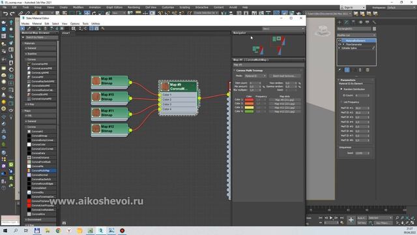The image size is (417, 235).
Task: Click the Pick Material eyedropper in editor toolbar
Action: coord(29,29)
